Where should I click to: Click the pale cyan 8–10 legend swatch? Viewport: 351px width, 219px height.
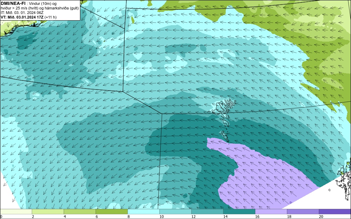(x=144, y=212)
